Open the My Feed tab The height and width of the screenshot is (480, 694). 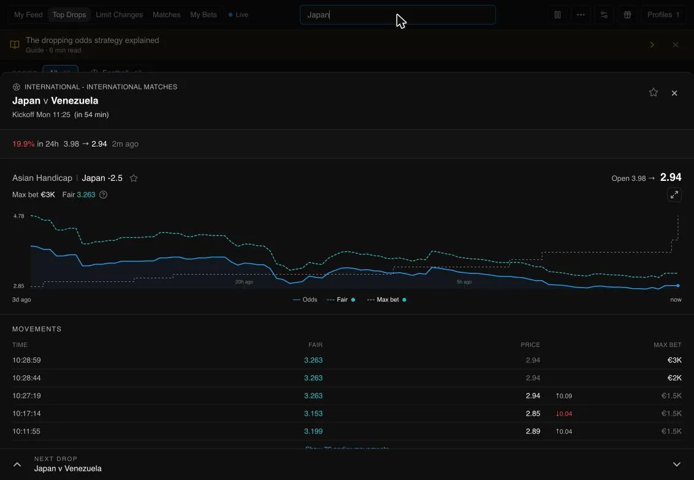[28, 15]
